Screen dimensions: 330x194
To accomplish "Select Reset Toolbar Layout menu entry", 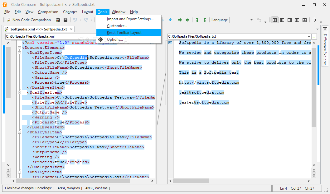I will point(129,33).
